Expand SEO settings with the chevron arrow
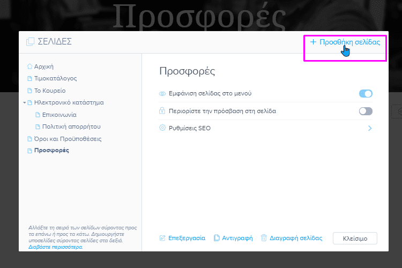Screen dimensions: 402x268 (x=370, y=128)
